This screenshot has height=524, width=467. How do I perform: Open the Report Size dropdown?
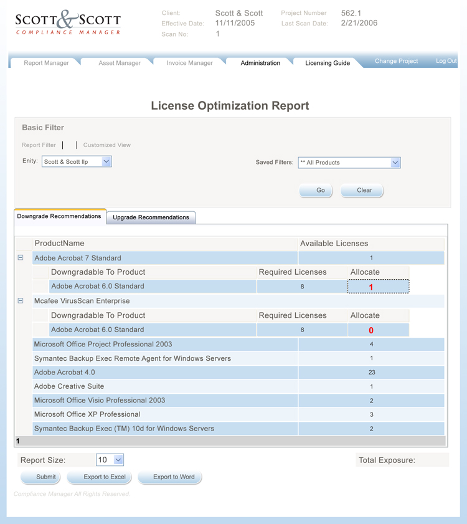tap(110, 460)
